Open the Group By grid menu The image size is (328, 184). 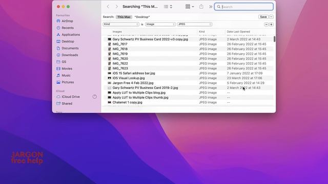pyautogui.click(x=190, y=7)
